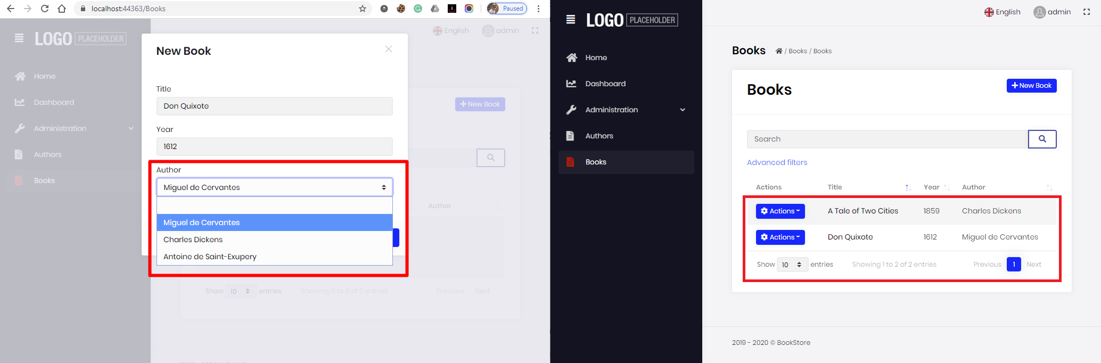Click the LOGO placeholder in the right window

[x=632, y=20]
